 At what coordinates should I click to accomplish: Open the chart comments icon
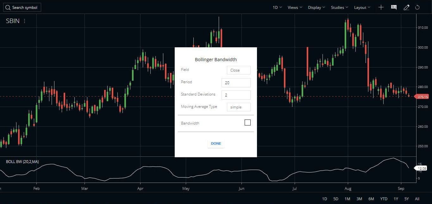[x=393, y=7]
